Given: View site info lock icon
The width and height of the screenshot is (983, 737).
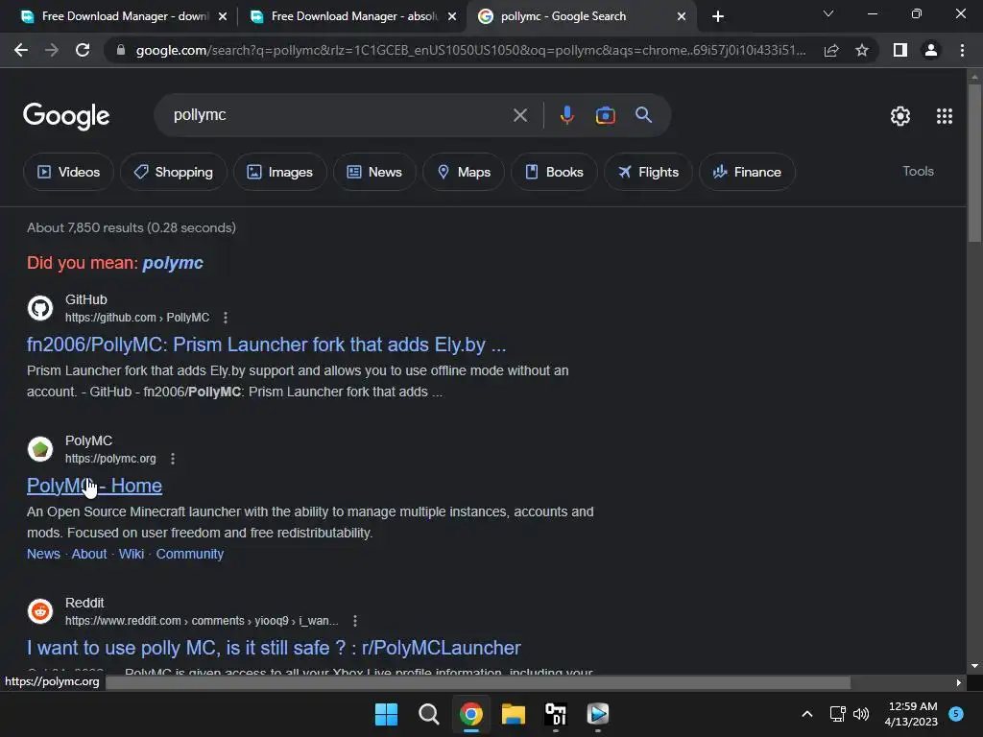Looking at the screenshot, I should click(121, 50).
